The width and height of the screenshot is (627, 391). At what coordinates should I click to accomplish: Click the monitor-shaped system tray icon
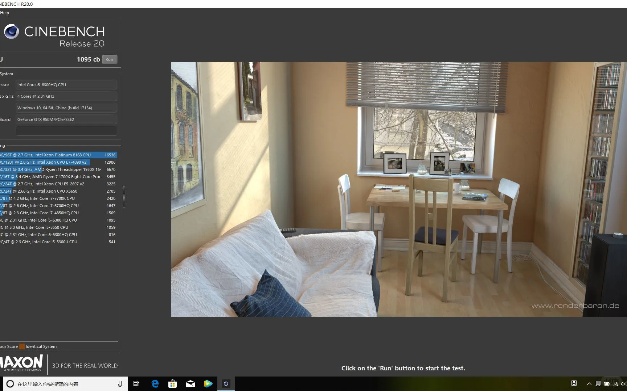click(598, 384)
